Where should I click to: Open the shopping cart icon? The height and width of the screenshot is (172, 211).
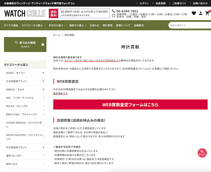[x=207, y=13]
